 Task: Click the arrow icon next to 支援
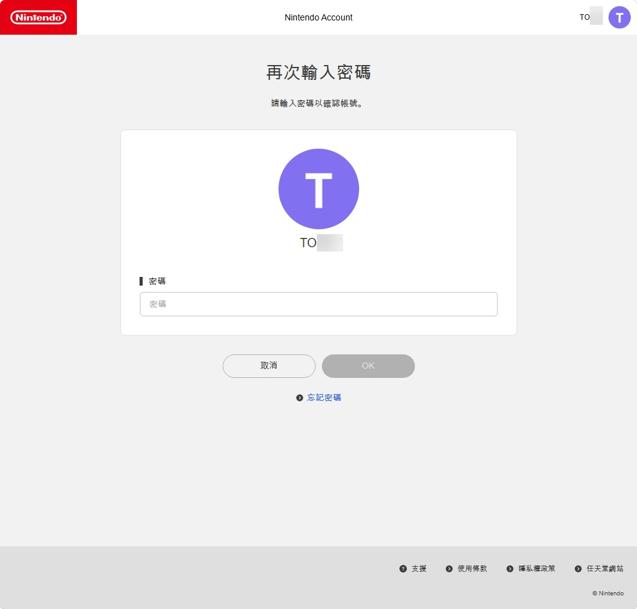[x=403, y=568]
